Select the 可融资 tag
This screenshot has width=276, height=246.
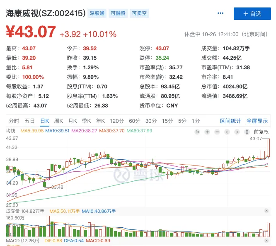point(118,13)
